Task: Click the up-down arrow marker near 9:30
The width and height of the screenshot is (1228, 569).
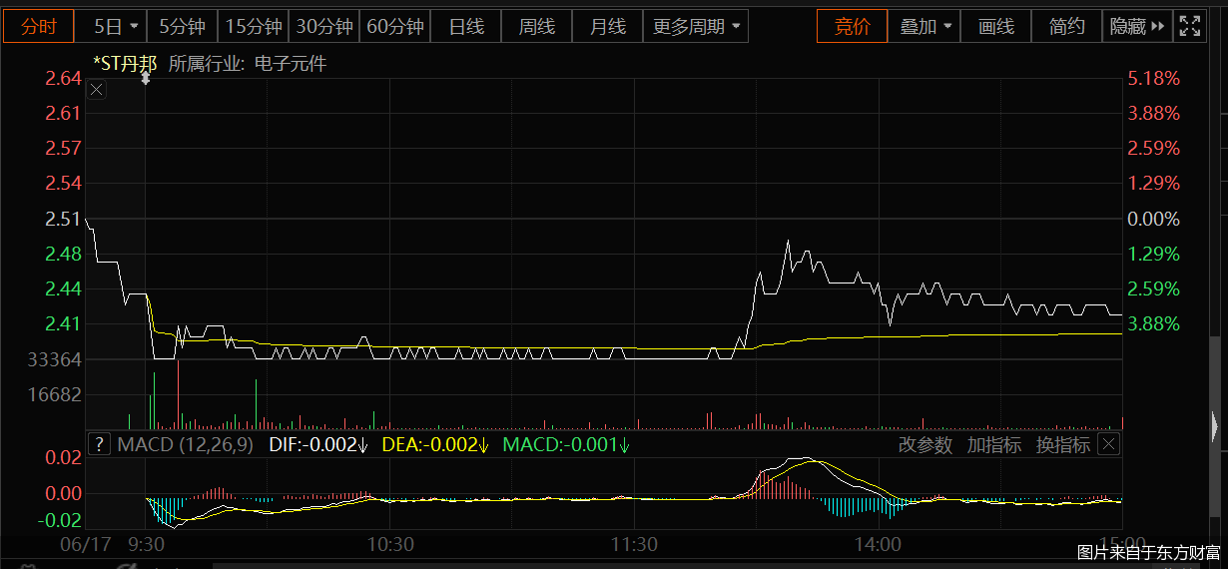Action: click(x=145, y=77)
